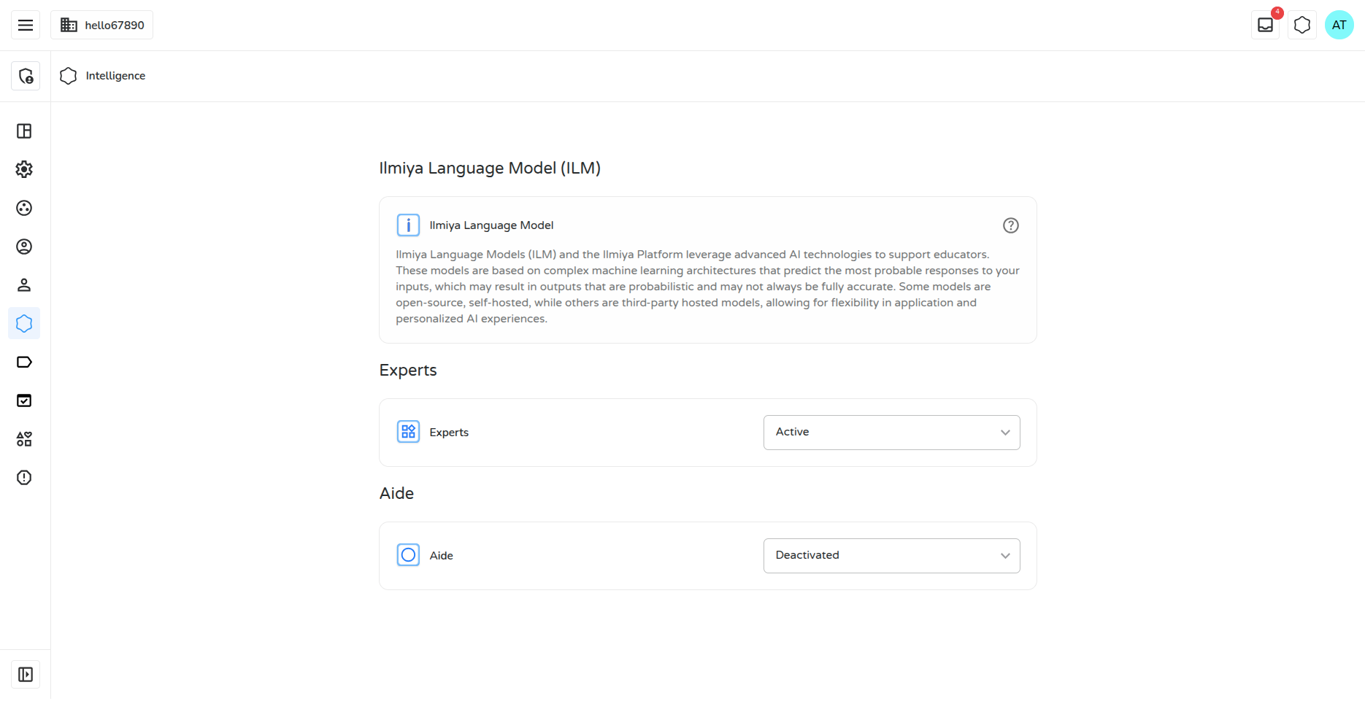Click the help question mark icon

pyautogui.click(x=1011, y=225)
